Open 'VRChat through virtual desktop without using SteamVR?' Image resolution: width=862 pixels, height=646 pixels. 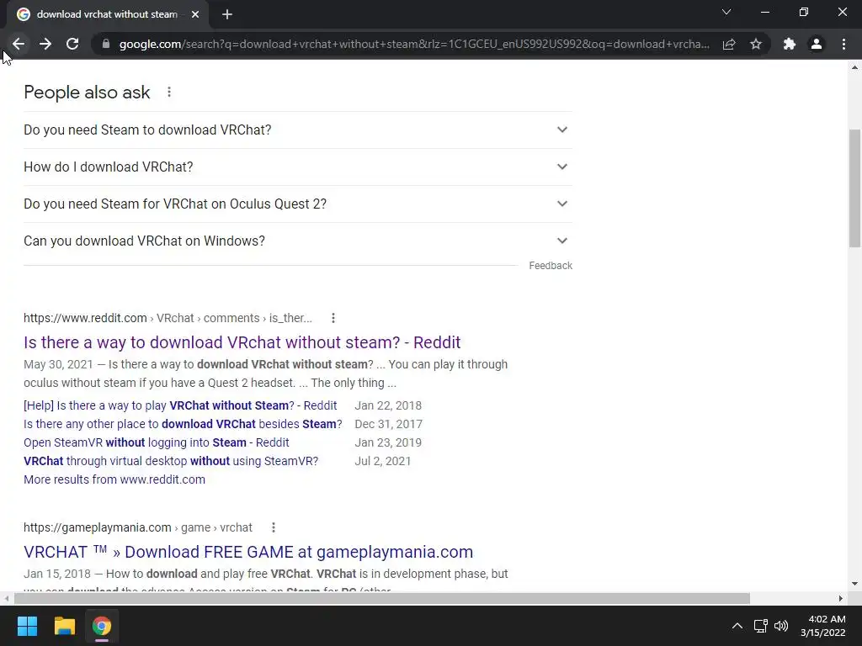click(171, 462)
